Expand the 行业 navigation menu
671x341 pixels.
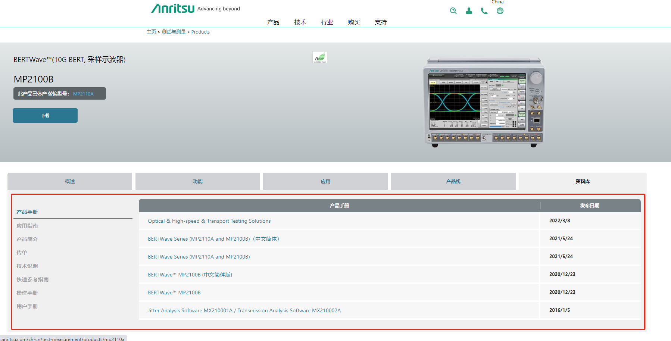(327, 22)
